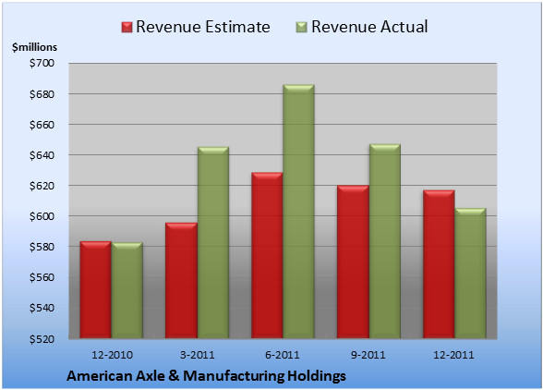Viewport: 543px width, 390px height.
Task: Select the red estimate bar for 6-2011
Action: click(267, 255)
